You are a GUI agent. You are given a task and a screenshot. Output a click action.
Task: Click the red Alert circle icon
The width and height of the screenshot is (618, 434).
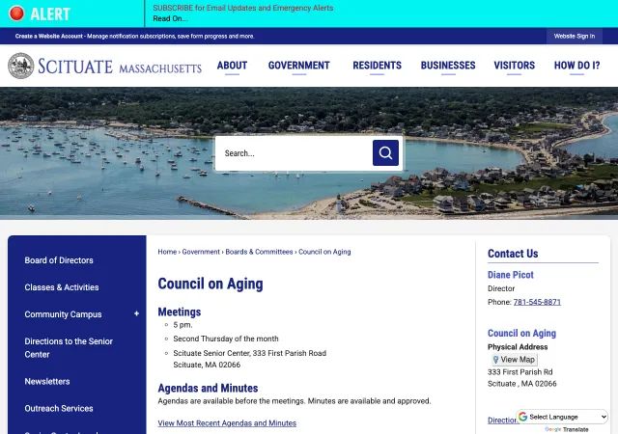pyautogui.click(x=16, y=14)
